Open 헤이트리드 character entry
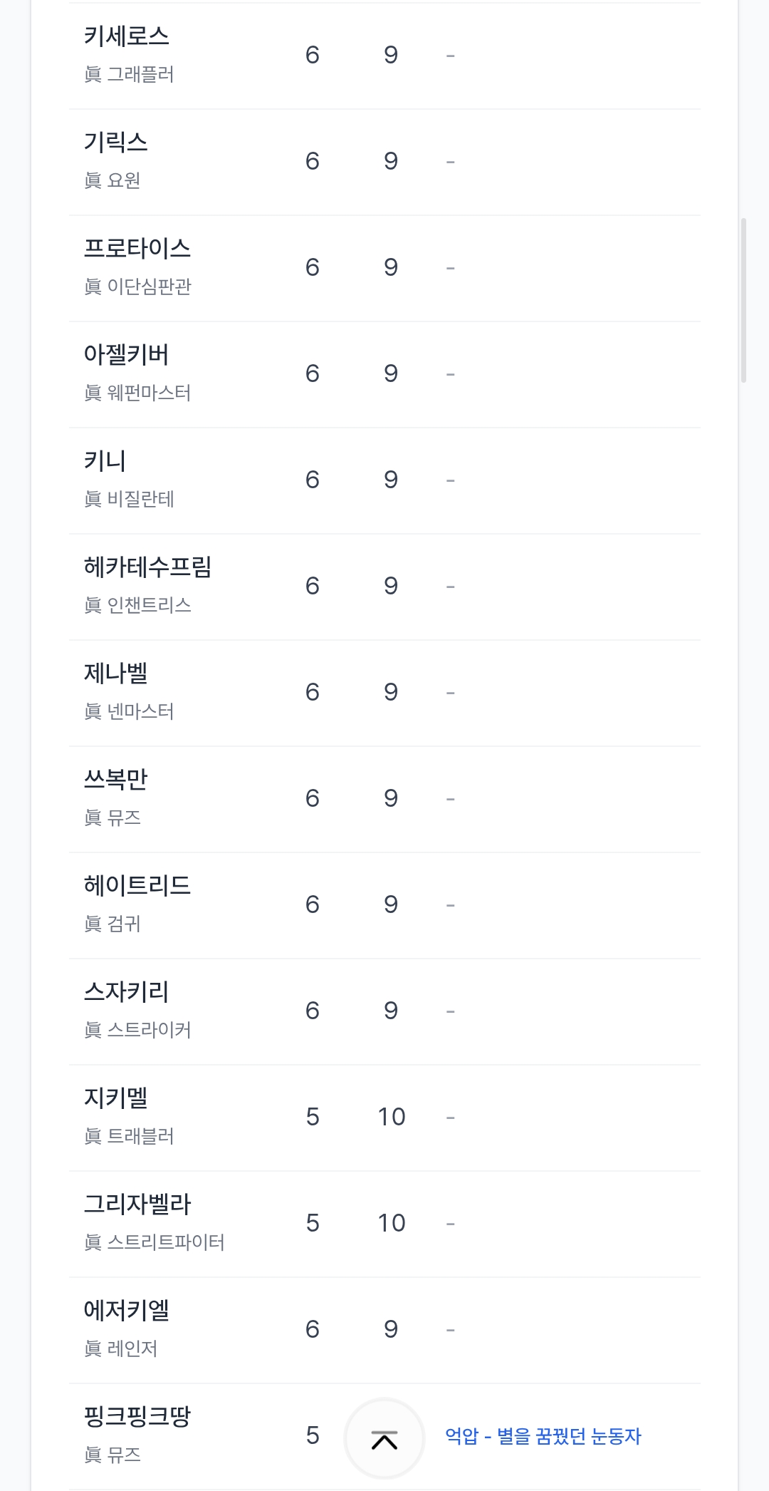This screenshot has width=769, height=1491. (x=137, y=886)
